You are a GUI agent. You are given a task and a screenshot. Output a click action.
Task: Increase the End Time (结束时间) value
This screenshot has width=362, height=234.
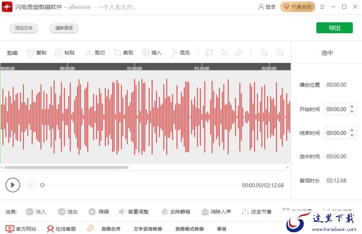352,130
